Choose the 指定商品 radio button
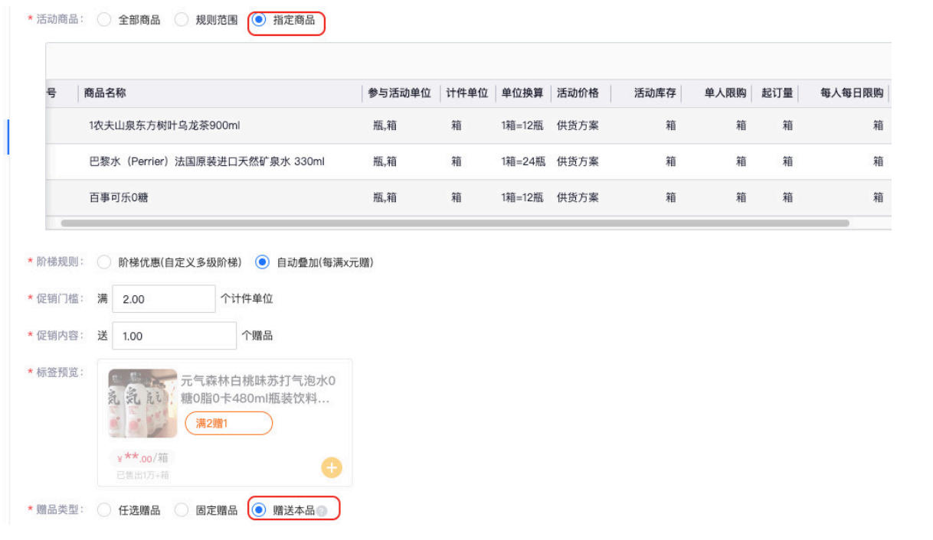 (x=260, y=21)
